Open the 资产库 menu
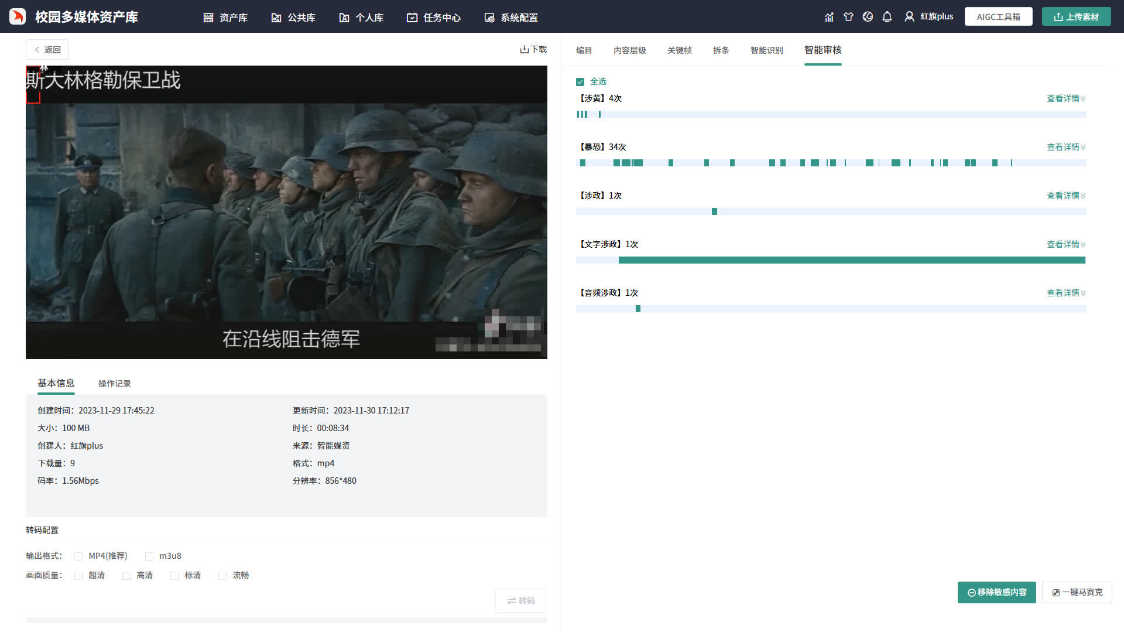1124x632 pixels. pyautogui.click(x=225, y=18)
